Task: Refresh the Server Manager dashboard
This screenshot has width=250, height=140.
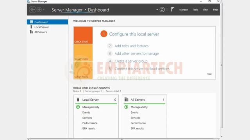Action: point(162,9)
